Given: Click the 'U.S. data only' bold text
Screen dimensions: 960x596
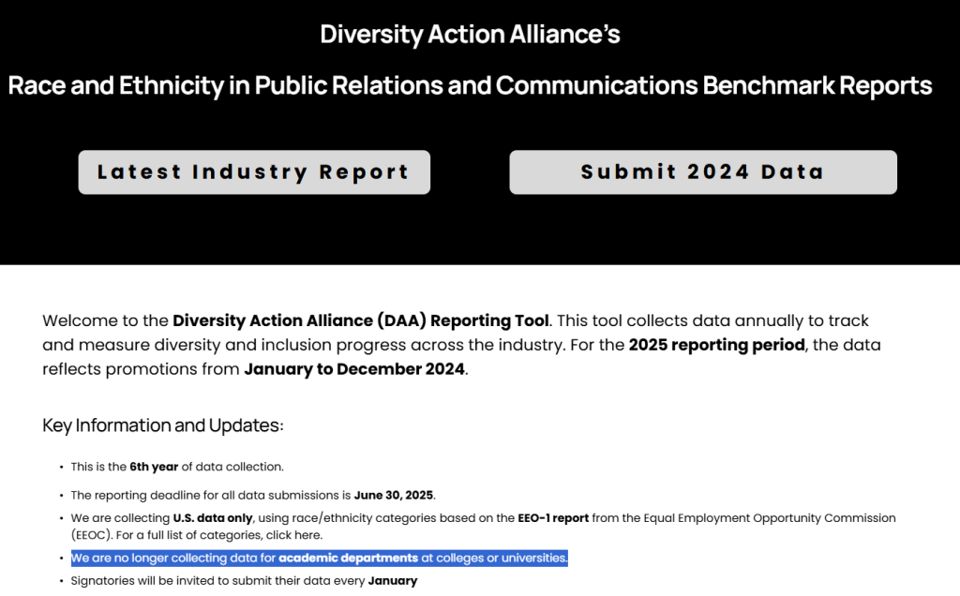Looking at the screenshot, I should point(213,517).
